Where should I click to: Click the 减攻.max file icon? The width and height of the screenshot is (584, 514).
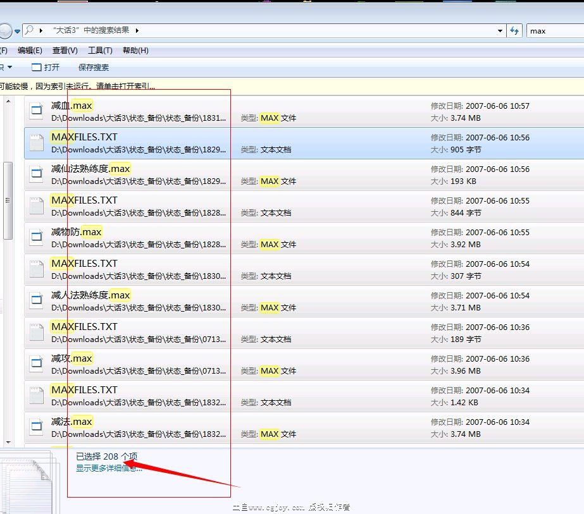click(x=37, y=364)
